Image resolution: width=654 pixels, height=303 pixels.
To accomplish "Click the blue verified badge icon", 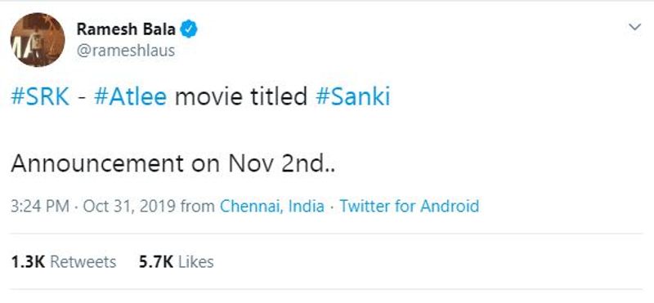I will coord(189,29).
